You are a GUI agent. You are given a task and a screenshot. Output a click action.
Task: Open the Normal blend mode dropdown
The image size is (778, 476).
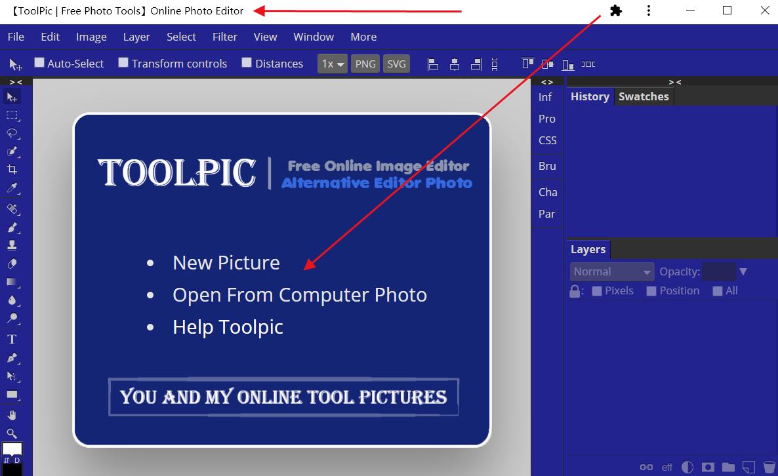pyautogui.click(x=612, y=271)
